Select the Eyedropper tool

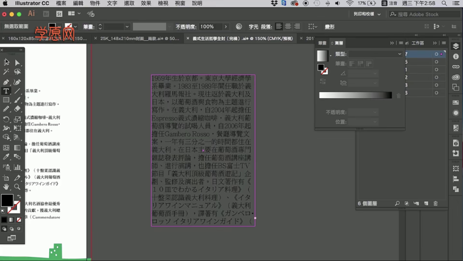6,157
